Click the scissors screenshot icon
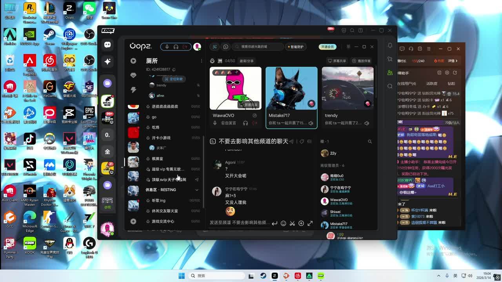 pyautogui.click(x=292, y=223)
